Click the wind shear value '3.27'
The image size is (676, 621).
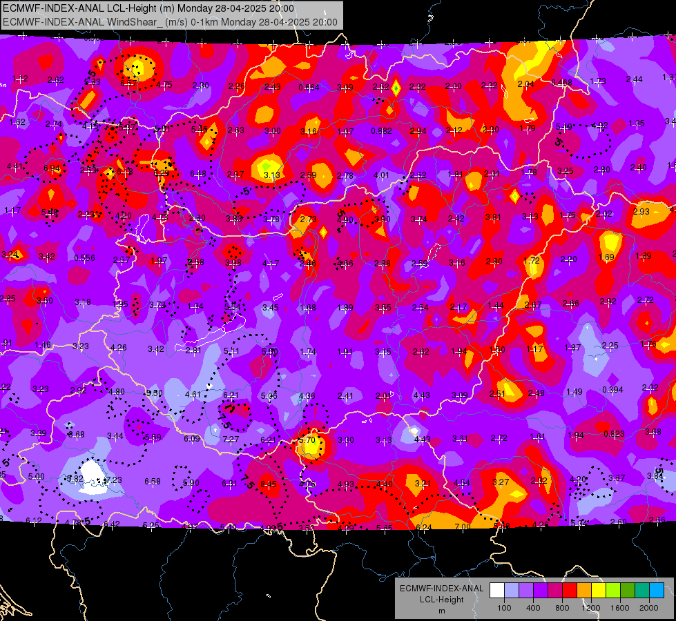pyautogui.click(x=501, y=482)
